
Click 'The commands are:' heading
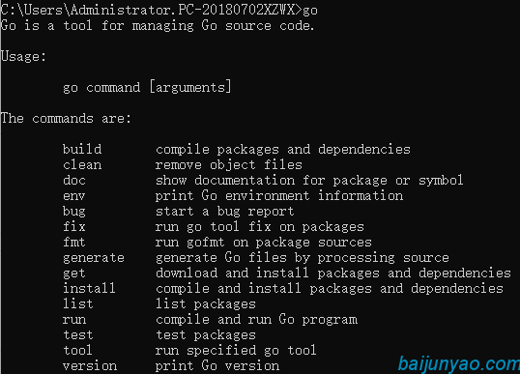[66, 118]
